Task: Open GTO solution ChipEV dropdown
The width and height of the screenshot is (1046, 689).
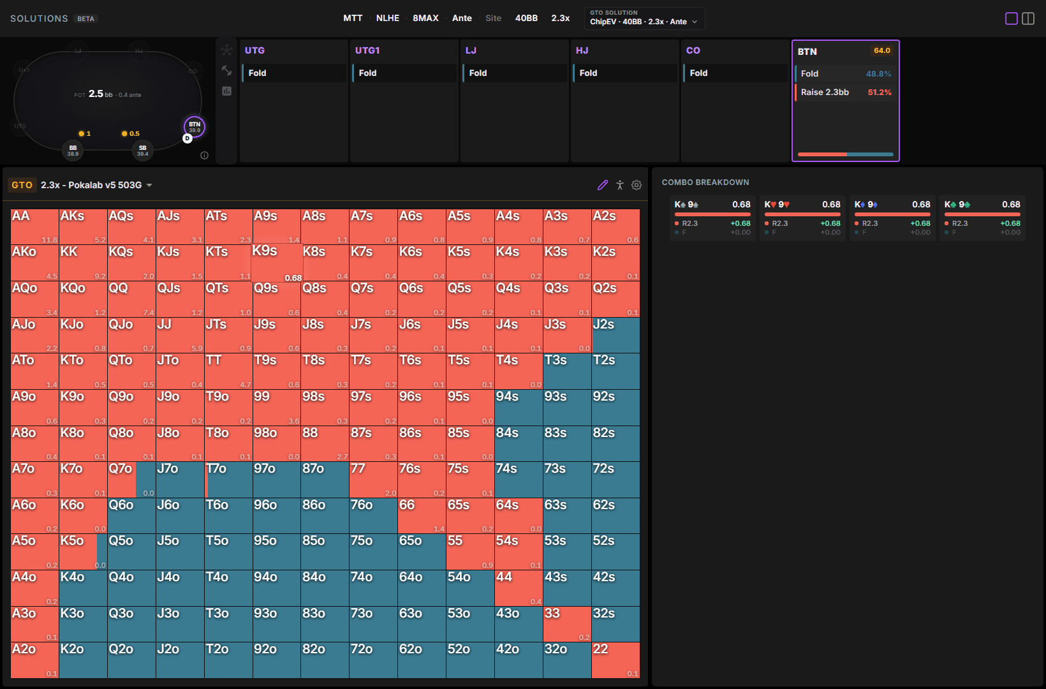Action: coord(644,18)
